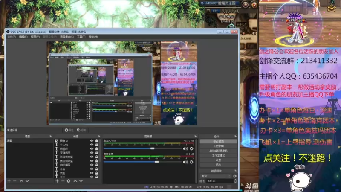Image resolution: width=341 pixels, height=192 pixels.
Task: Pop out the 场景 dock panel icon
Action: 50,136
